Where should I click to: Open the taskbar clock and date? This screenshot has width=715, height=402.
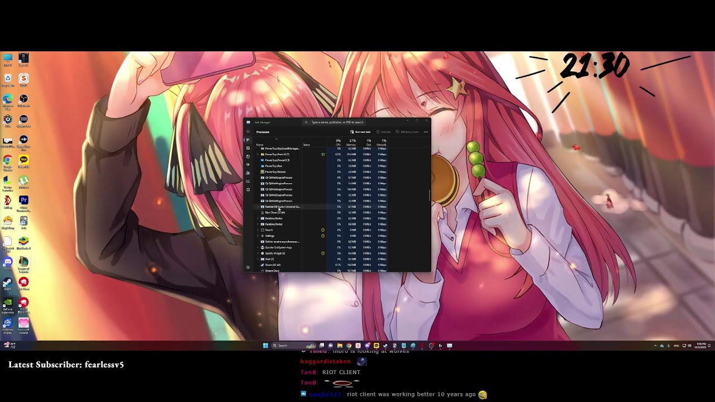[700, 346]
